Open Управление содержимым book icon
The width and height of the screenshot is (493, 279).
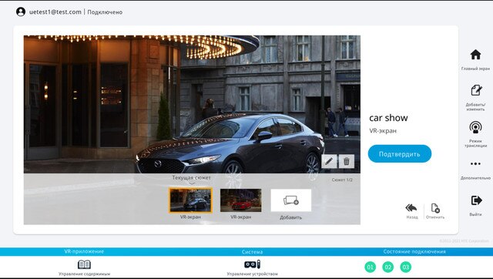click(84, 264)
